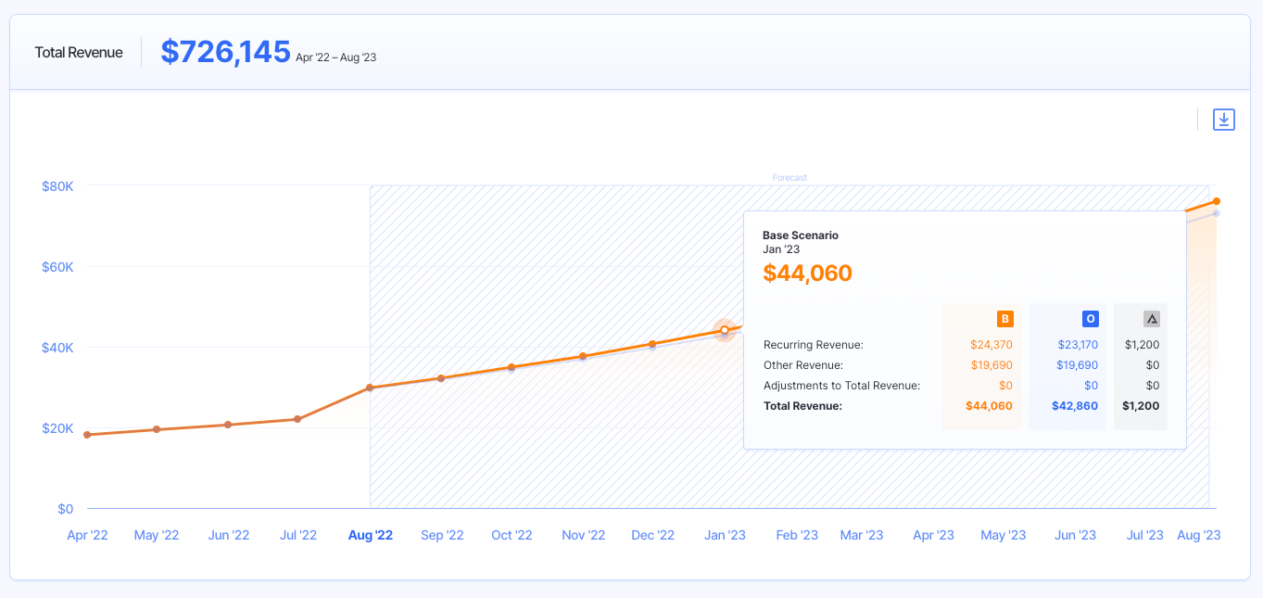
Task: Click the Forecast label above shaded region
Action: (x=789, y=178)
